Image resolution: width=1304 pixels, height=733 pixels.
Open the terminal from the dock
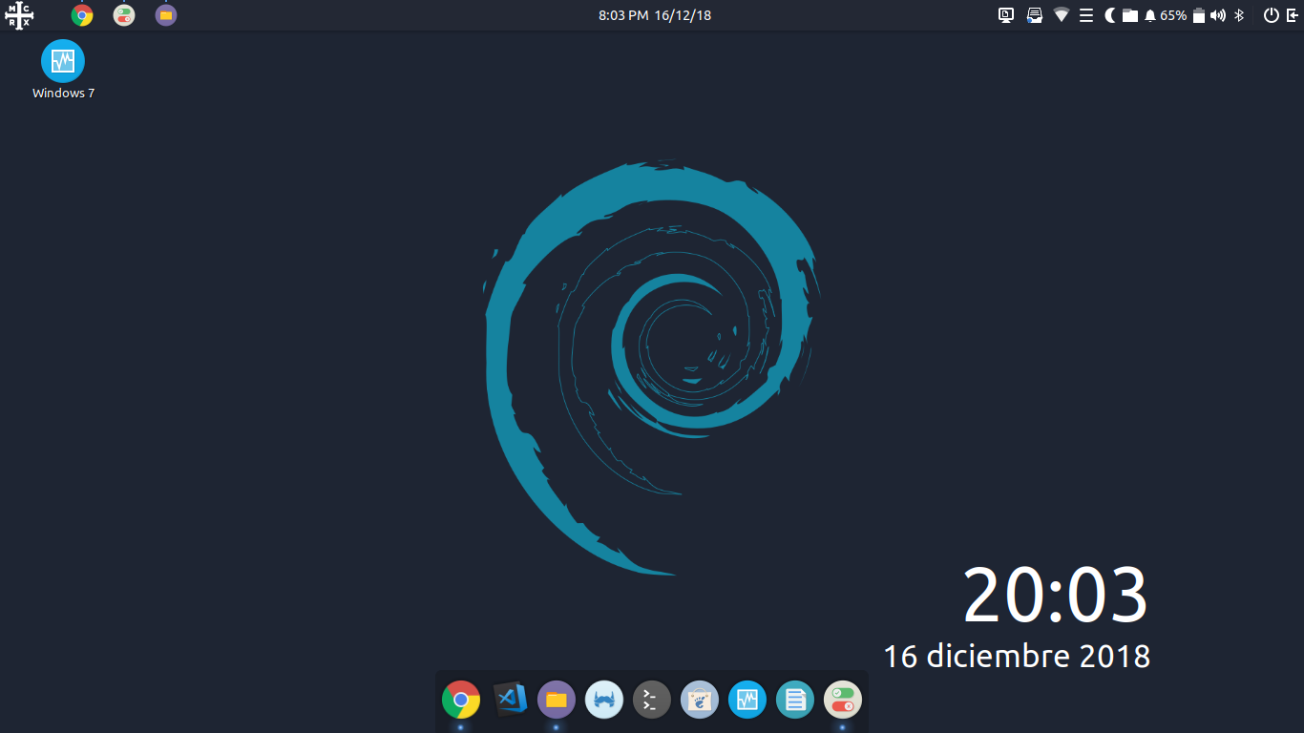tap(652, 700)
